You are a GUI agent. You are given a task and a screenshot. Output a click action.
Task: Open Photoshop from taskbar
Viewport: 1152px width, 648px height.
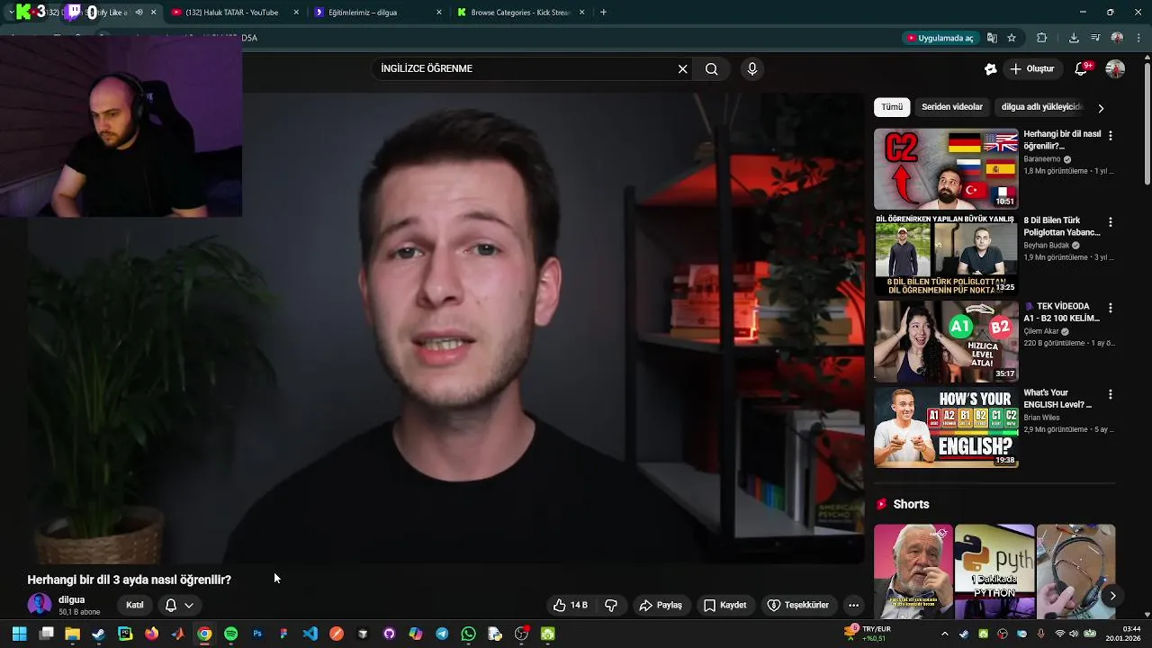pyautogui.click(x=257, y=634)
